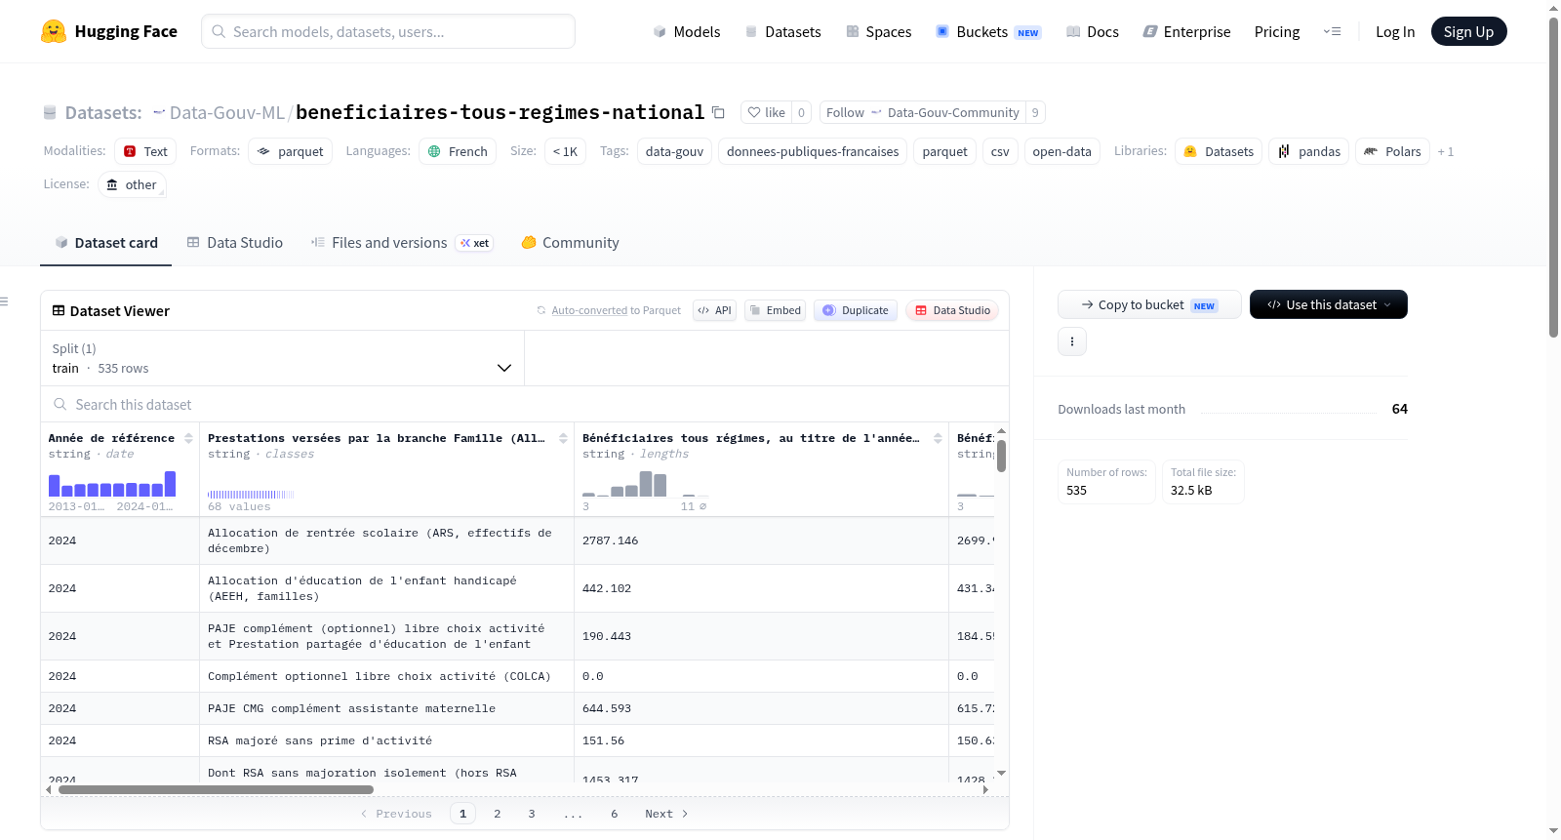Click the open-data tag
Viewport: 1561px width, 840px height.
coord(1061,151)
